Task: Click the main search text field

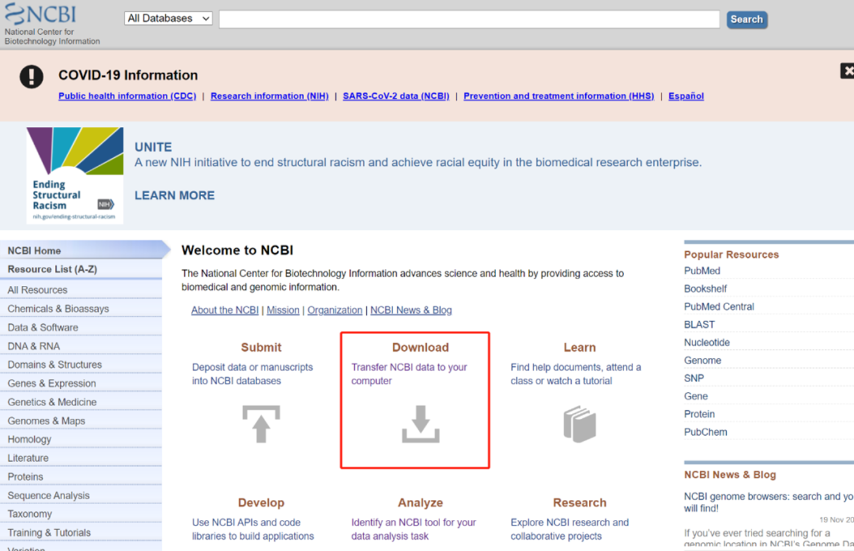Action: point(469,20)
